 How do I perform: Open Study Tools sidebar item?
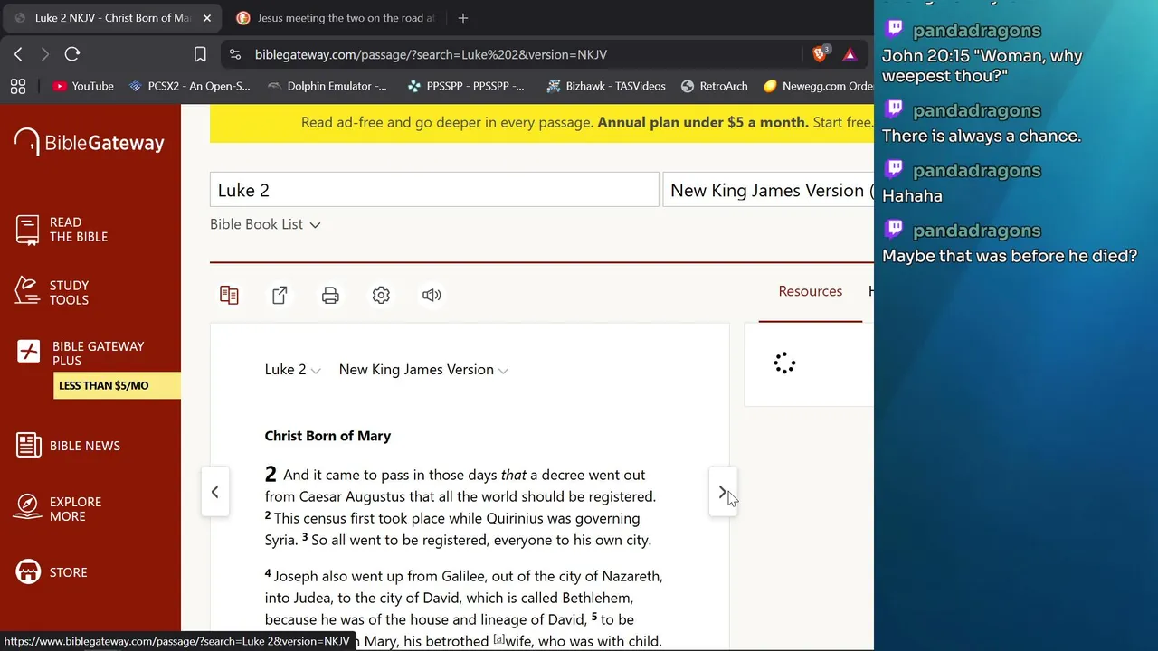52,292
